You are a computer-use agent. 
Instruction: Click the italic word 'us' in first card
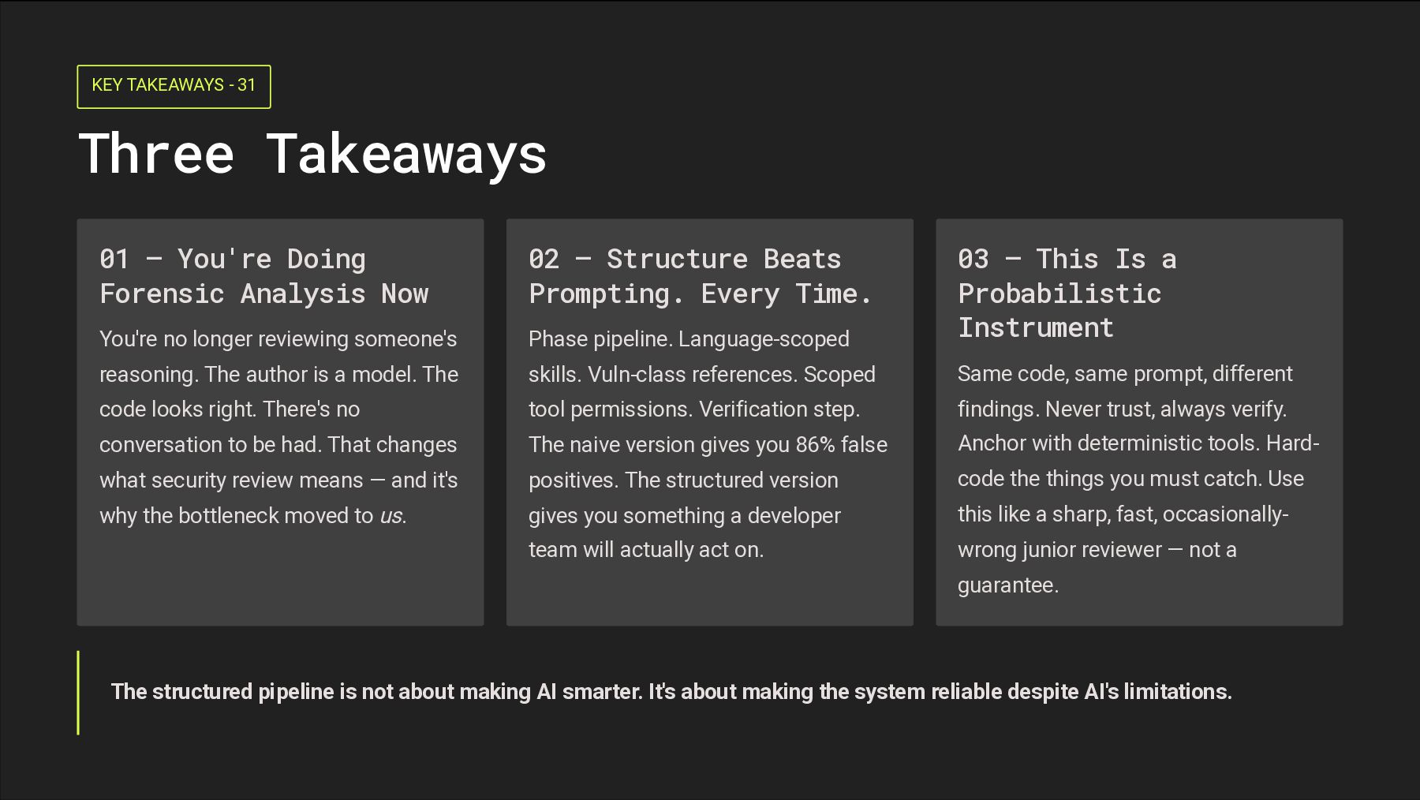391,516
